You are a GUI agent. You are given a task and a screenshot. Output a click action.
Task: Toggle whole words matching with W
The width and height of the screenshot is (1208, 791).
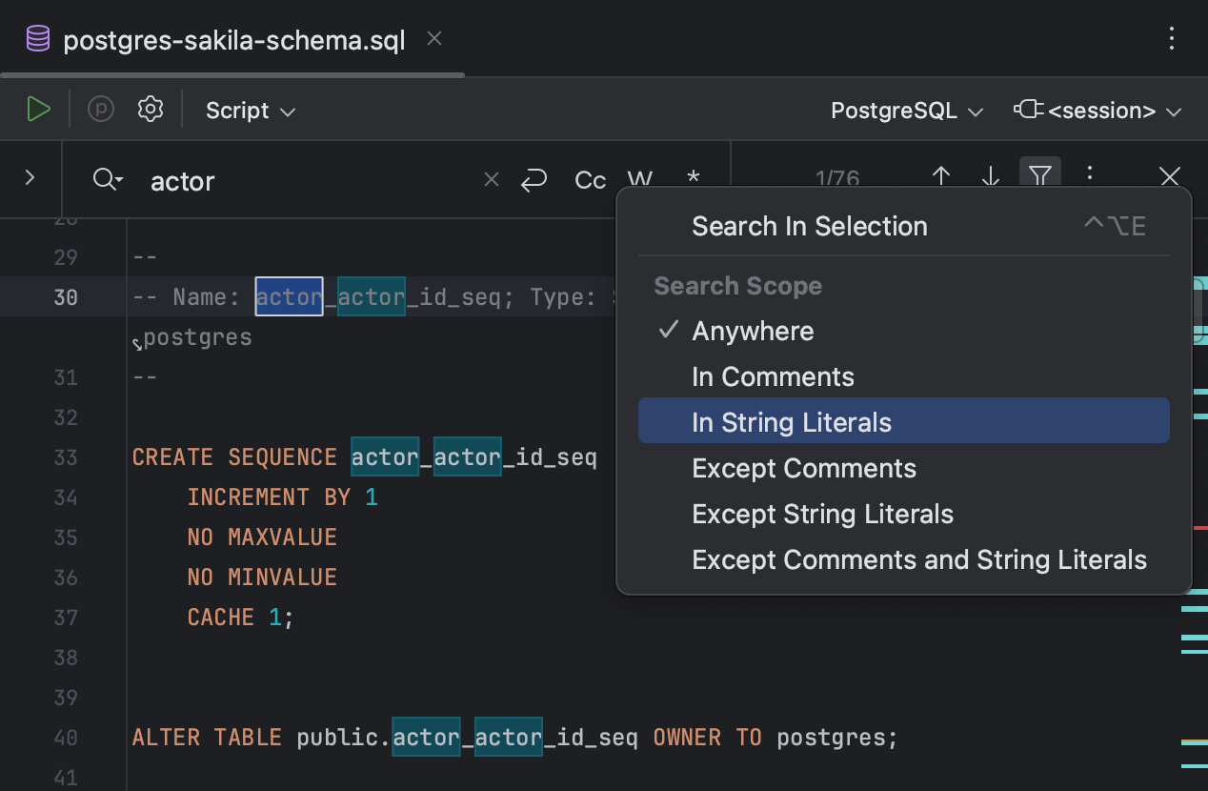pyautogui.click(x=639, y=180)
